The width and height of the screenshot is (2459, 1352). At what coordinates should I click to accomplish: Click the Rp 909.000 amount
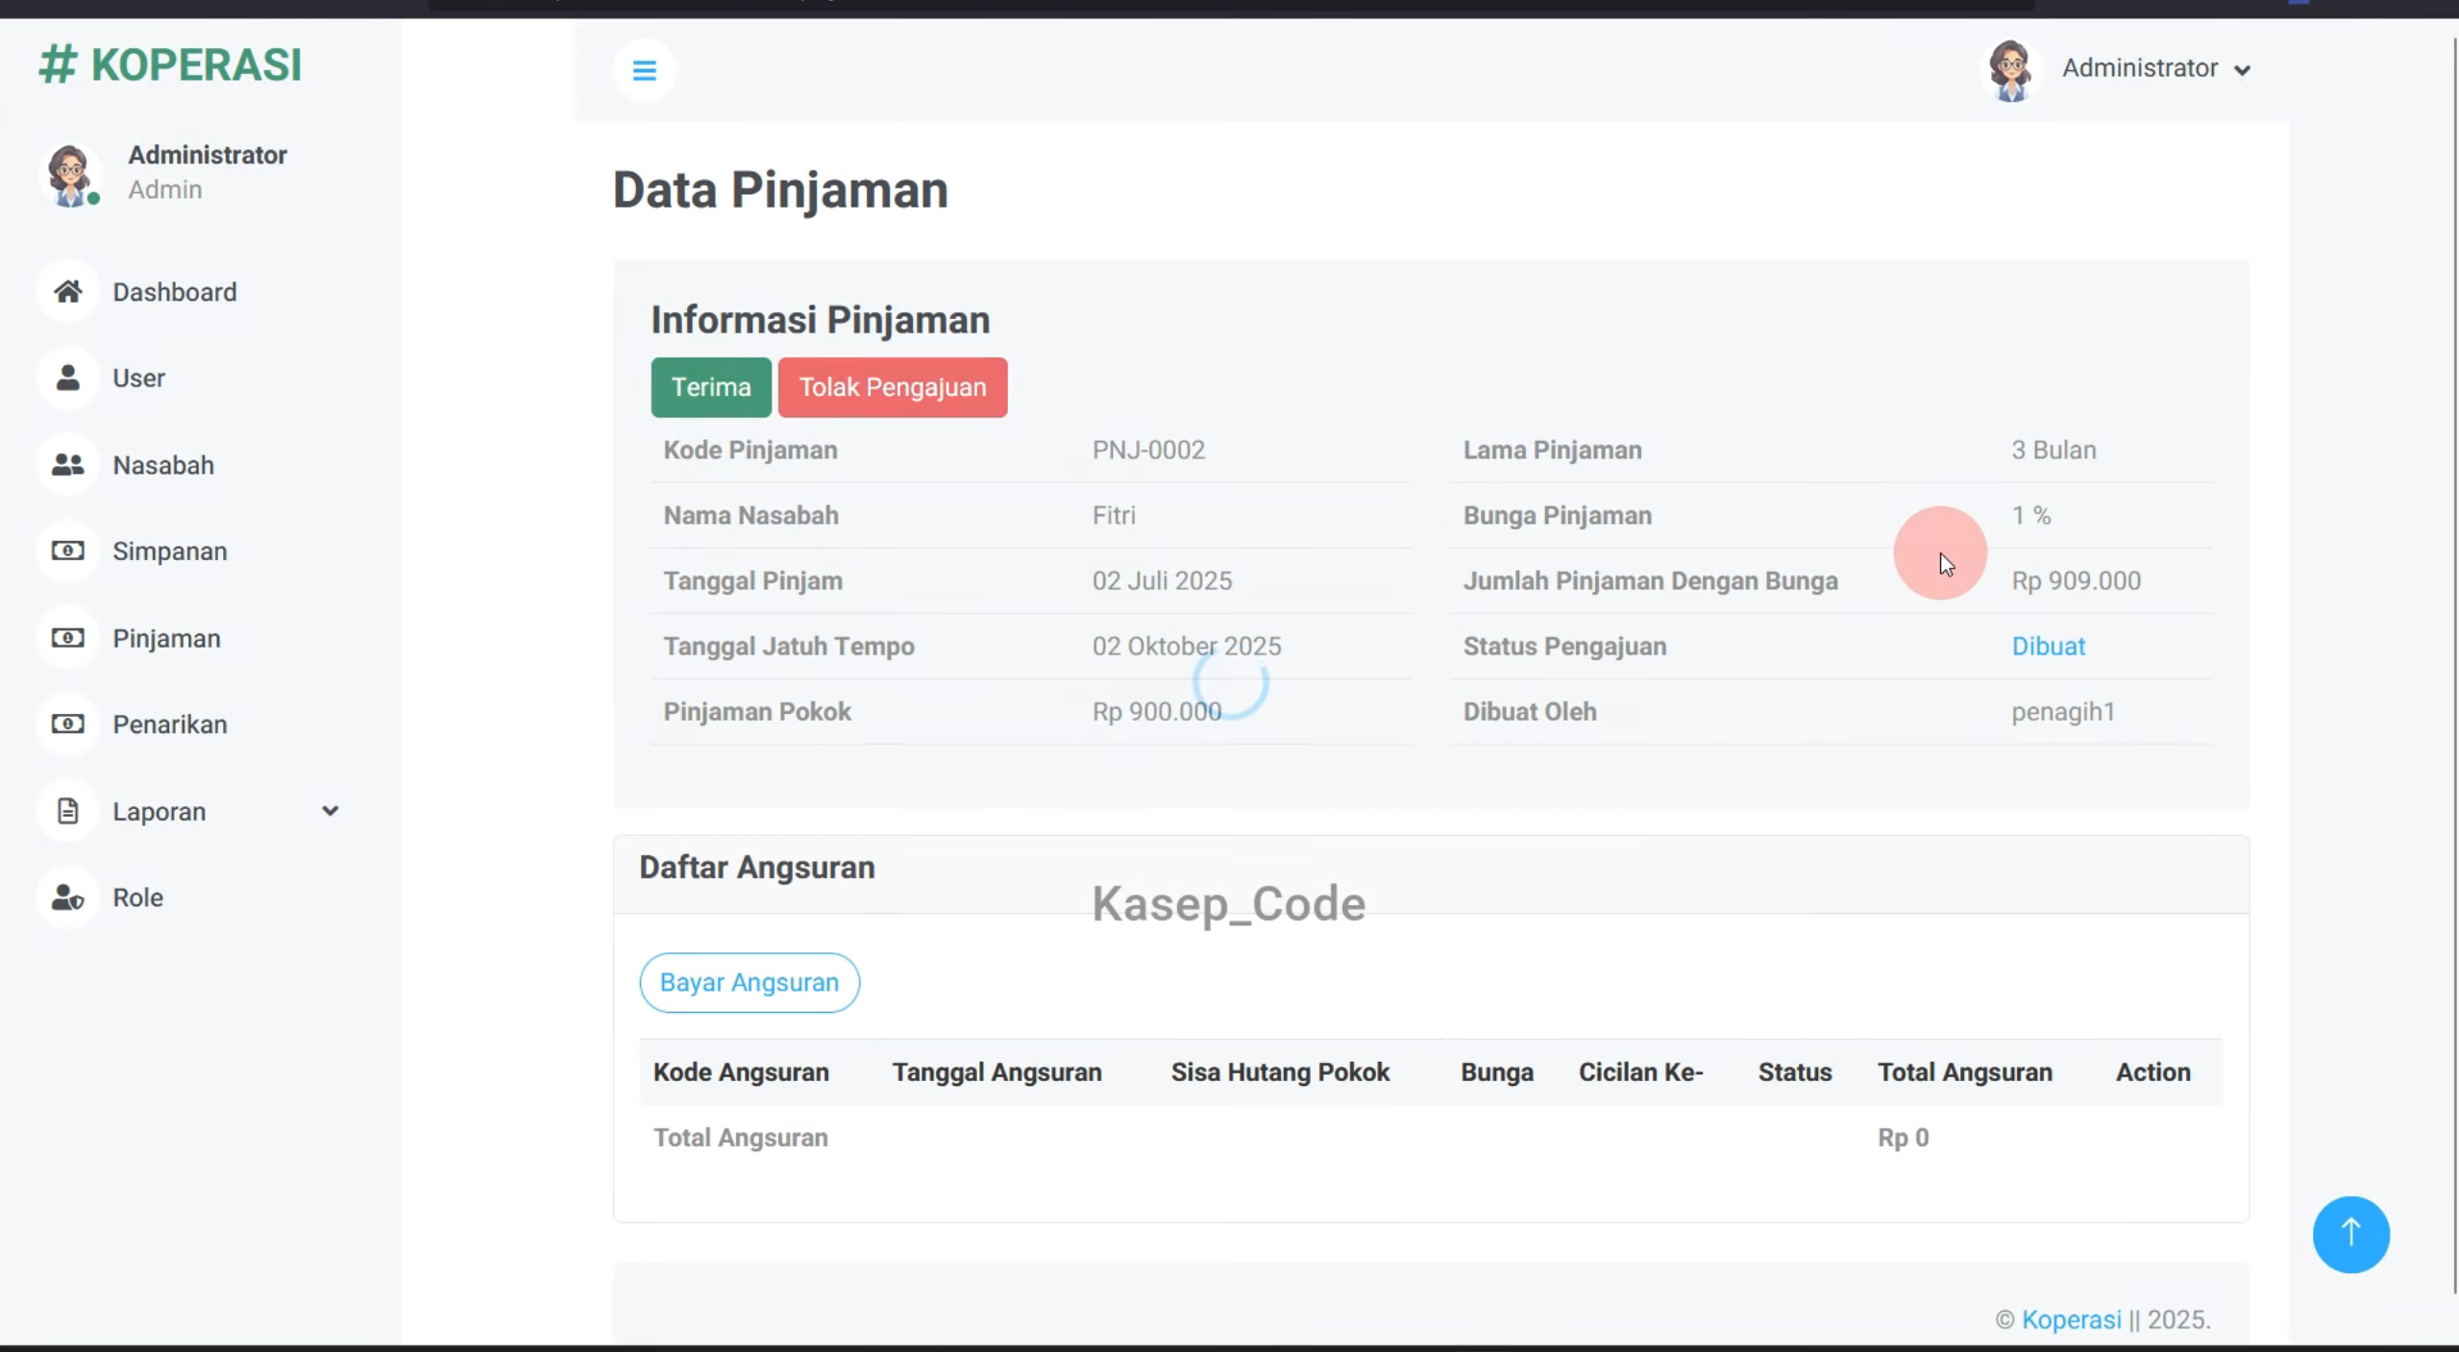tap(2077, 580)
